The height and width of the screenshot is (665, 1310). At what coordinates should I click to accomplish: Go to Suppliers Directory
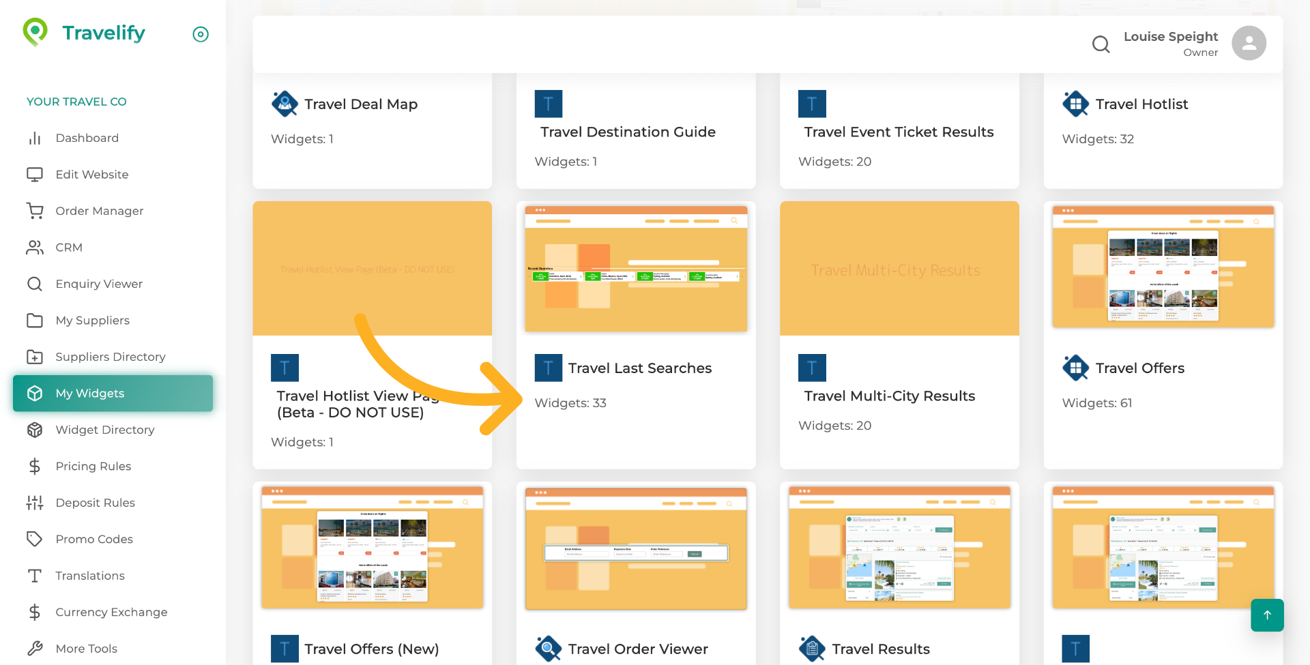(x=110, y=357)
